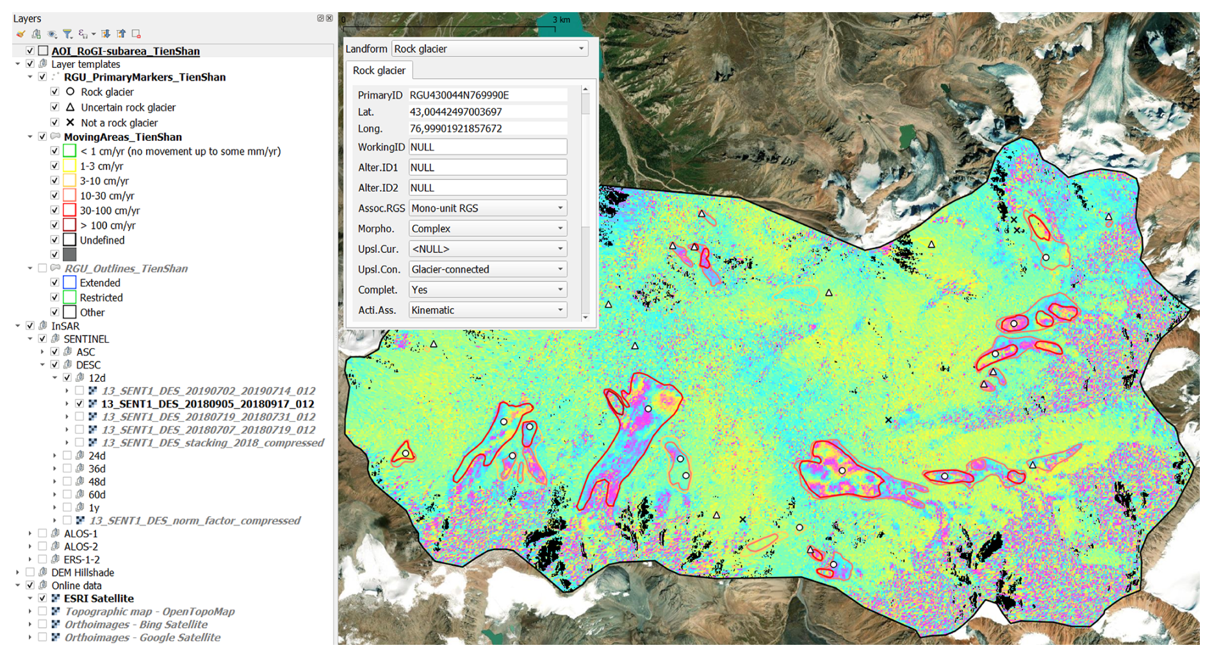Click the WorkingID input field
The image size is (1212, 657).
pos(487,147)
